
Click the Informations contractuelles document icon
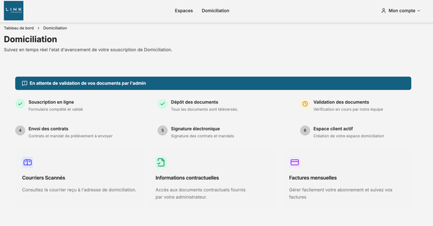tap(161, 162)
